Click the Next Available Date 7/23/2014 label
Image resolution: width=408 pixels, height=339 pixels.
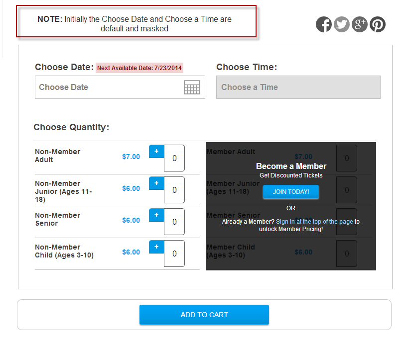tap(139, 68)
